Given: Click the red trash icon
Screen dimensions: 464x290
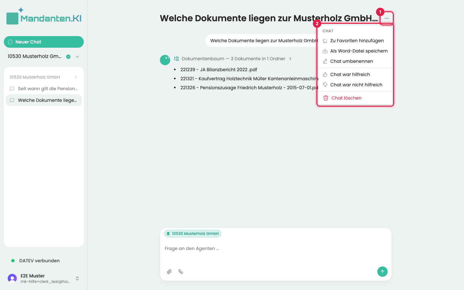Looking at the screenshot, I should coord(326,98).
